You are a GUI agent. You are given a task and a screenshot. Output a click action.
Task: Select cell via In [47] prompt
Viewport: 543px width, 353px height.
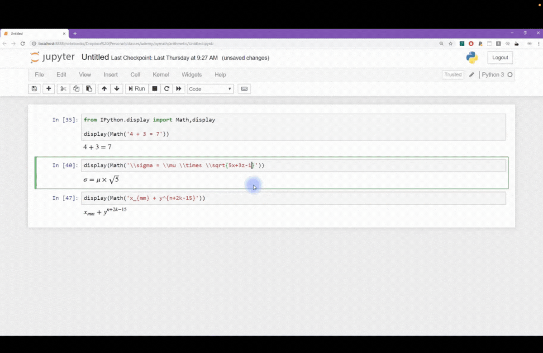click(65, 198)
